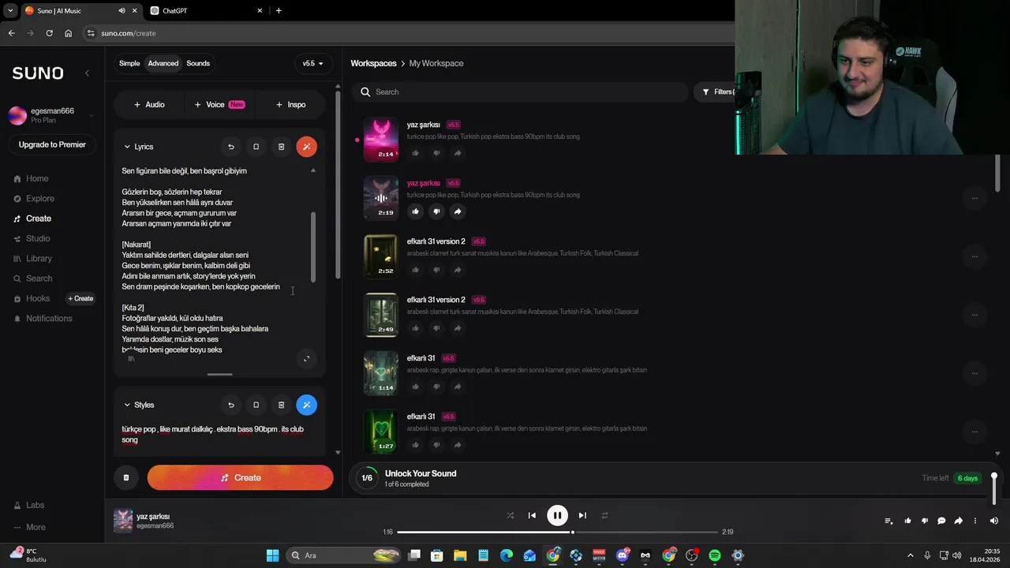1010x568 pixels.
Task: Mute the Suno browser tab audio
Action: 122,10
